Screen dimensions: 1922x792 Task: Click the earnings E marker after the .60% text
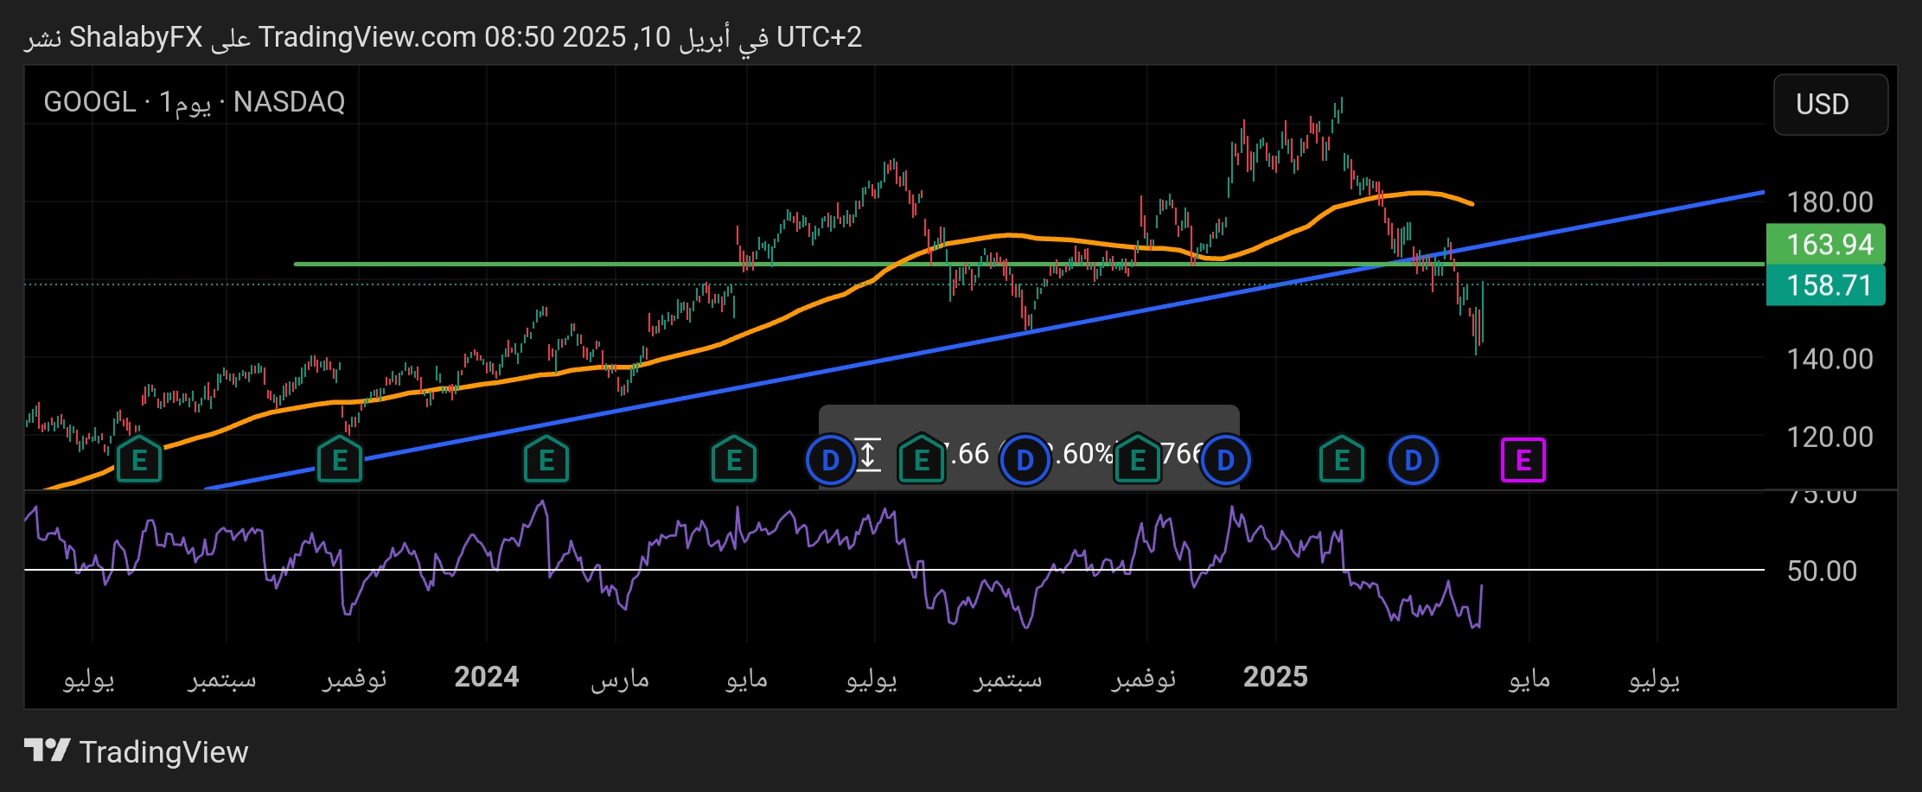pyautogui.click(x=1138, y=460)
